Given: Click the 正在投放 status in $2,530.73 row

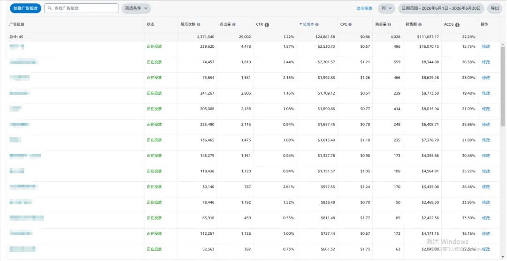Looking at the screenshot, I should tap(154, 46).
